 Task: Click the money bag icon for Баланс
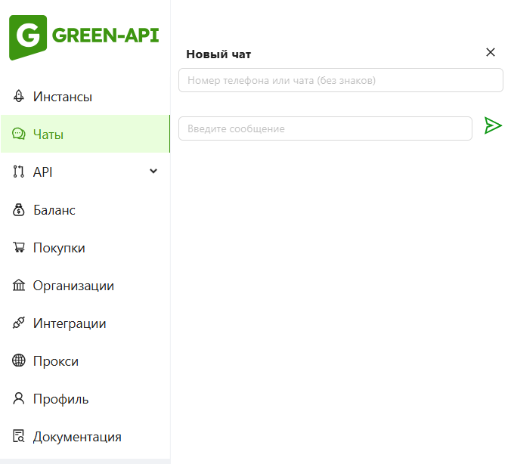click(19, 210)
